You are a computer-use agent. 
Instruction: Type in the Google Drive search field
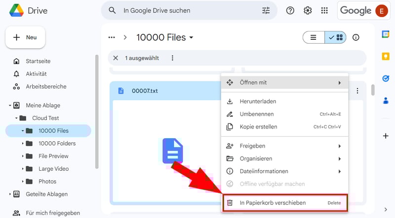coord(188,10)
